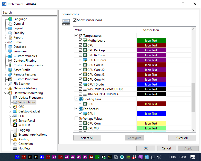Click Motherboard's green Icon Text swatch
The width and height of the screenshot is (201, 161).
(x=151, y=41)
